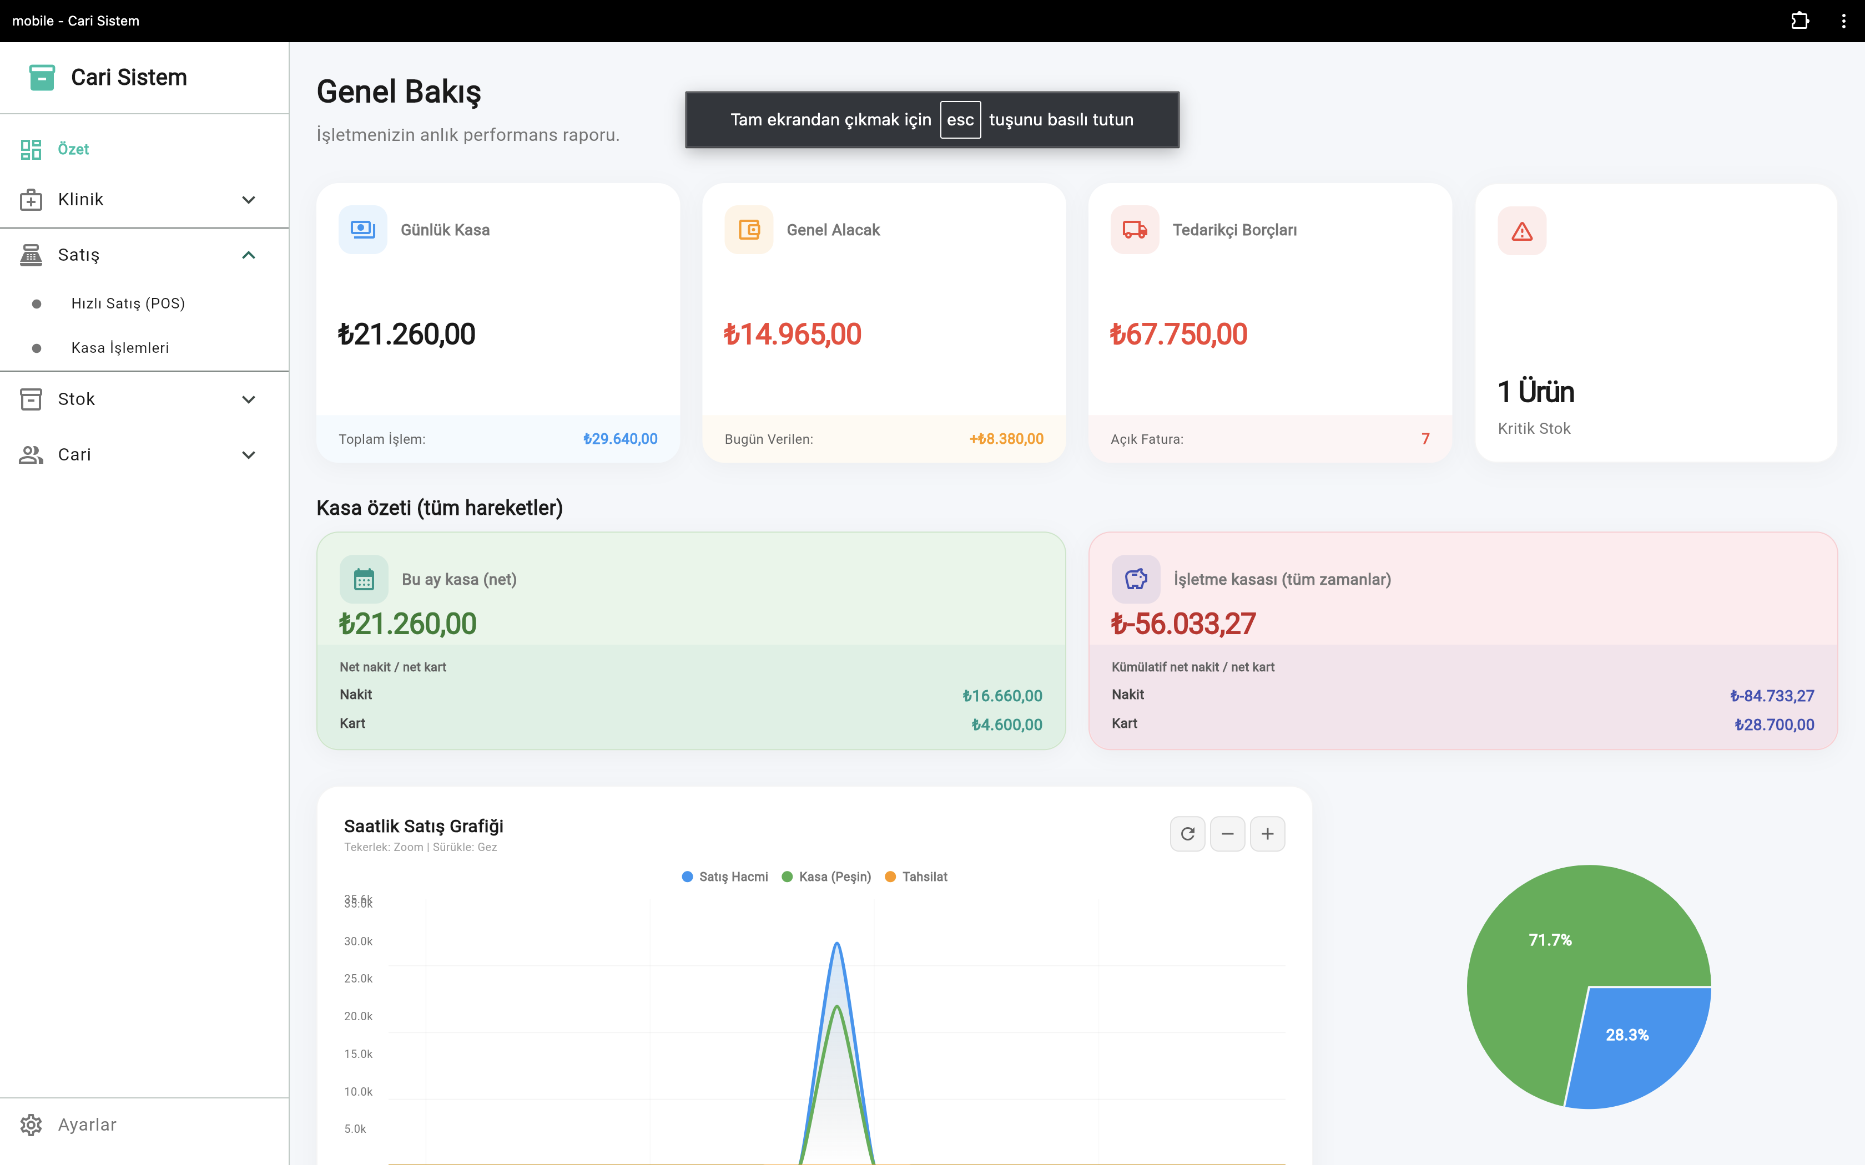Click the Genel Bakış page heading
Image resolution: width=1865 pixels, height=1165 pixels.
(399, 92)
